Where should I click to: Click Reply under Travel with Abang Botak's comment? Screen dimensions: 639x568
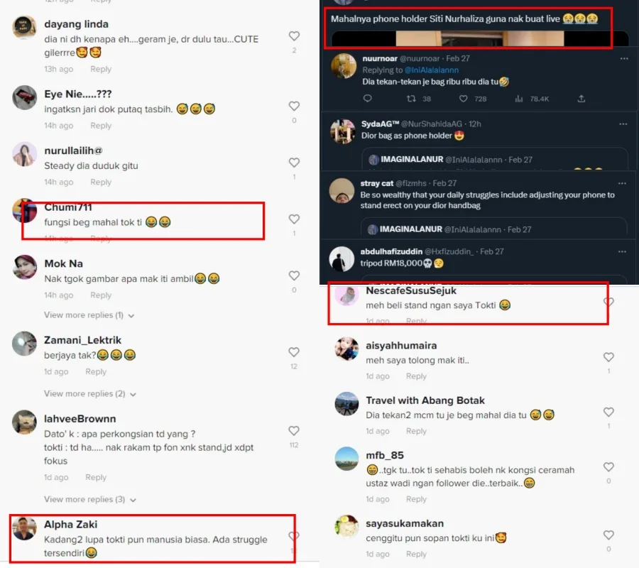click(x=416, y=431)
